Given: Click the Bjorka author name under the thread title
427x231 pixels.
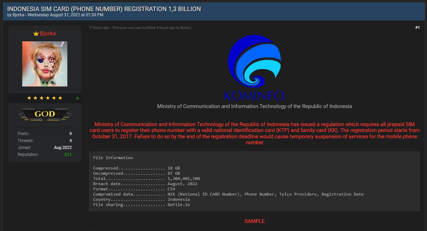Looking at the screenshot, I should click(18, 15).
